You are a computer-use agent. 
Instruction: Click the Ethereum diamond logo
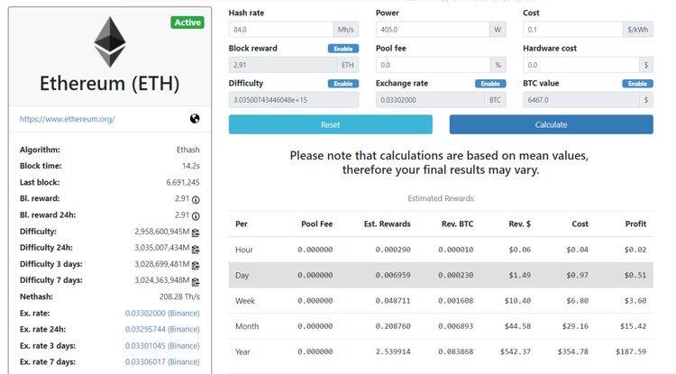(113, 41)
